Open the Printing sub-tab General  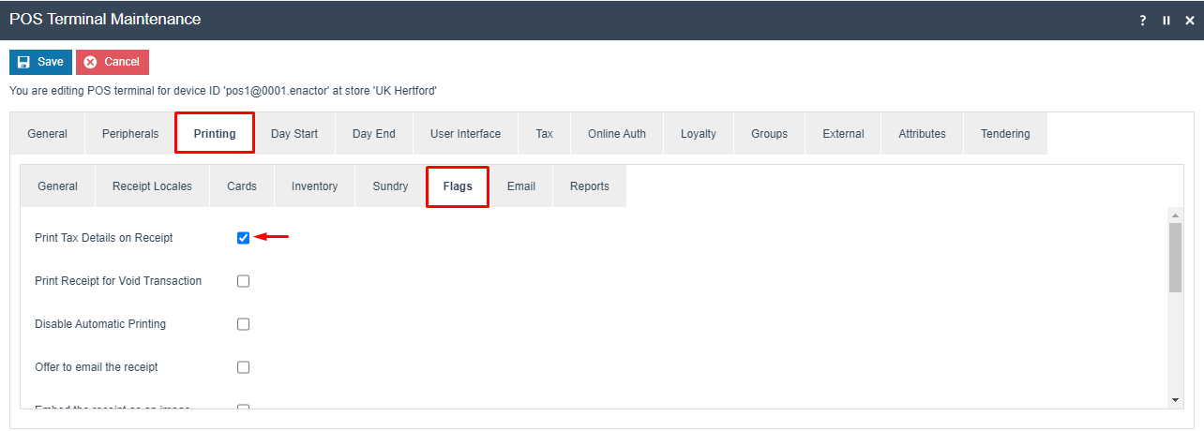tap(57, 186)
